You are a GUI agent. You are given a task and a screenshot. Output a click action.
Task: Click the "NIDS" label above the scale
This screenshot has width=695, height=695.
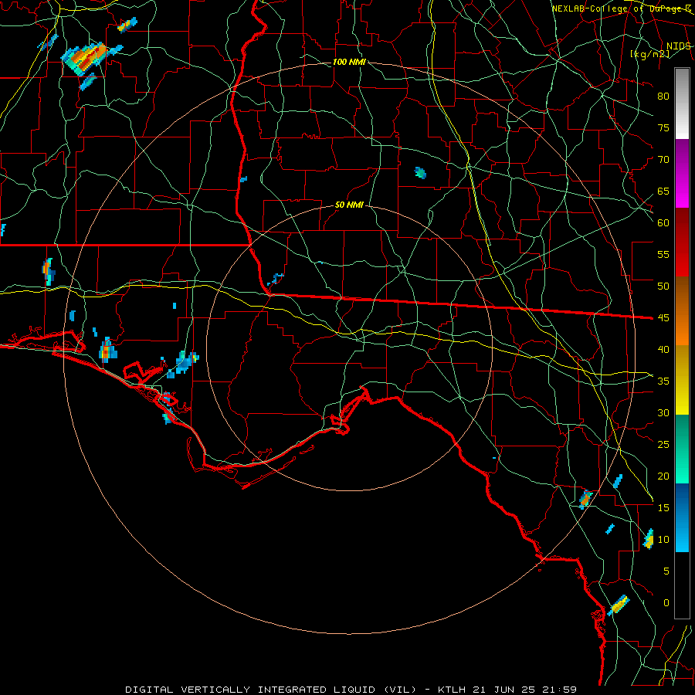click(x=678, y=46)
